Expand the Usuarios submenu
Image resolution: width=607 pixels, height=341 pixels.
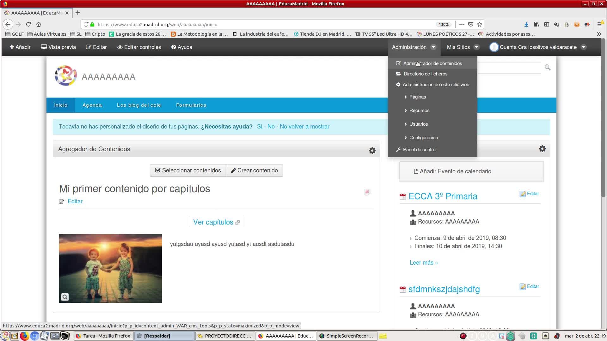pyautogui.click(x=418, y=124)
